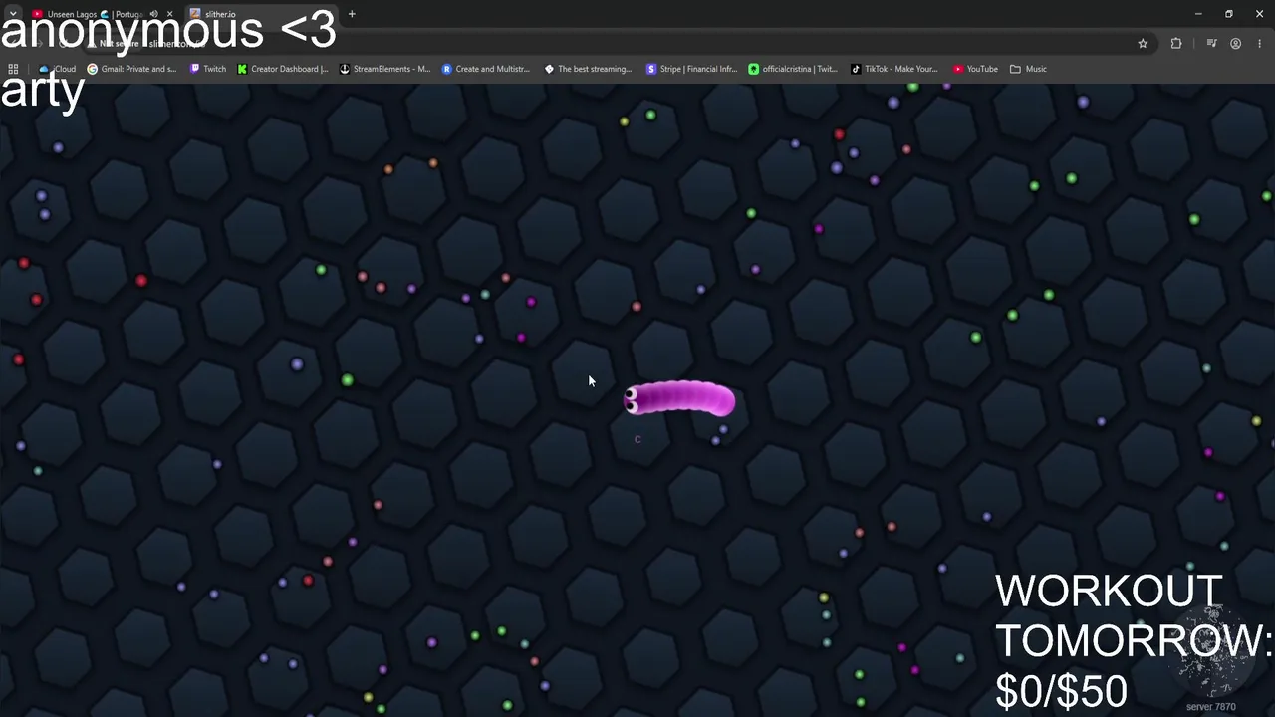The height and width of the screenshot is (717, 1275).
Task: Open the Apps grid in bookmarks bar
Action: 13,69
